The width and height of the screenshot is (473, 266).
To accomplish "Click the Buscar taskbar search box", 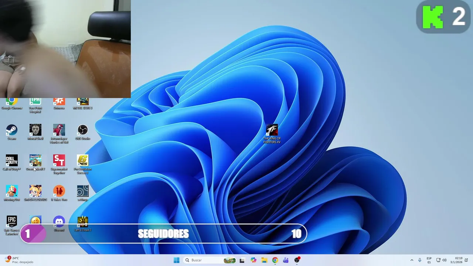I will pos(210,260).
